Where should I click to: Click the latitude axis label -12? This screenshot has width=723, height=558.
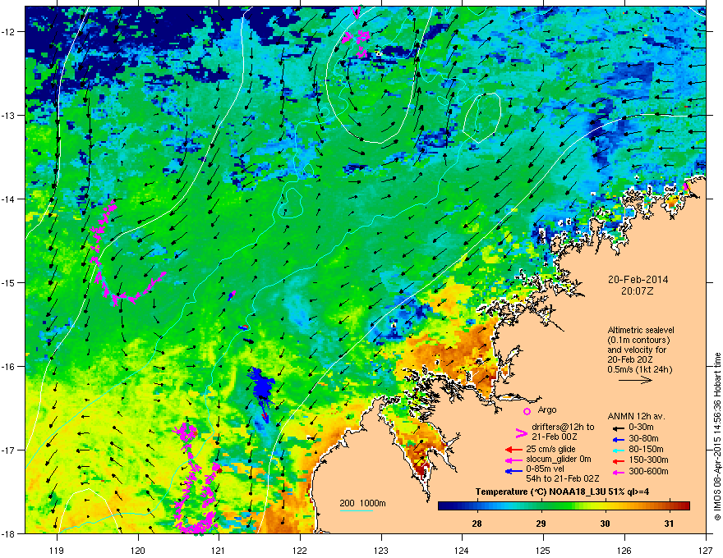pos(8,32)
